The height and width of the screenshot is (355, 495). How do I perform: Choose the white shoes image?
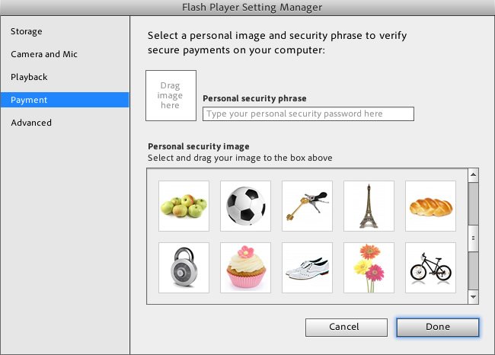coord(307,267)
